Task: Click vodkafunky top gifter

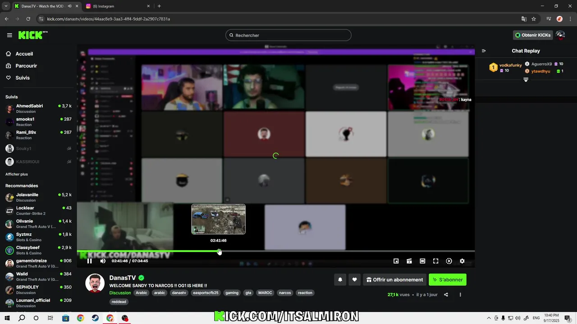Action: click(510, 65)
